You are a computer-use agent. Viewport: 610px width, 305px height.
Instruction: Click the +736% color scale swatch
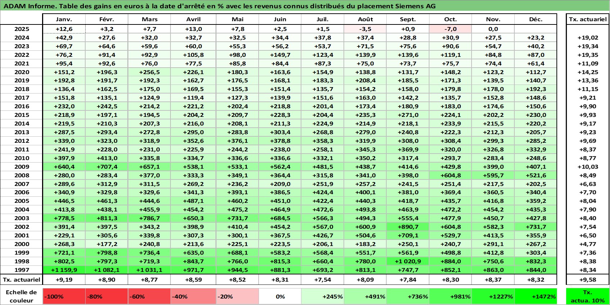pyautogui.click(x=408, y=296)
